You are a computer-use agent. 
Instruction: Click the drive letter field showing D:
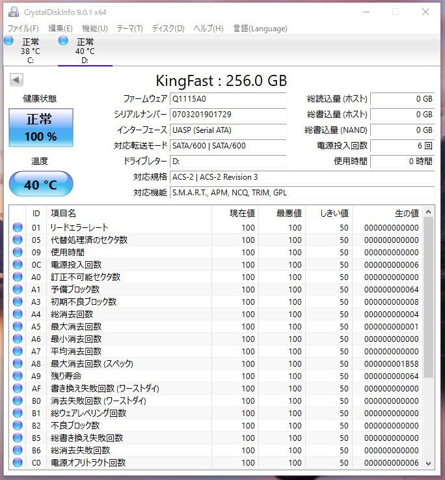(x=228, y=162)
